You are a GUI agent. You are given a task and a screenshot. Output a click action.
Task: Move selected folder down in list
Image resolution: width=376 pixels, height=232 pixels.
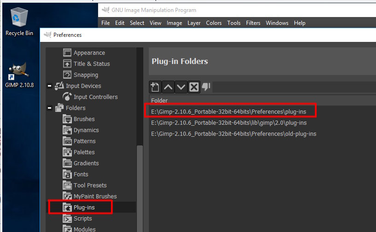tap(181, 87)
